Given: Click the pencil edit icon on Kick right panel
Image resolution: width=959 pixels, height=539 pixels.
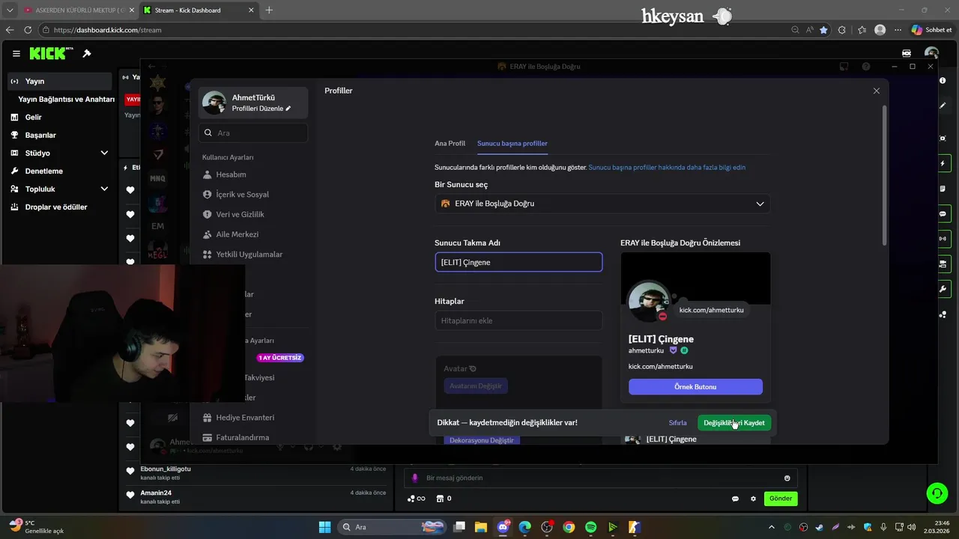Looking at the screenshot, I should (943, 106).
